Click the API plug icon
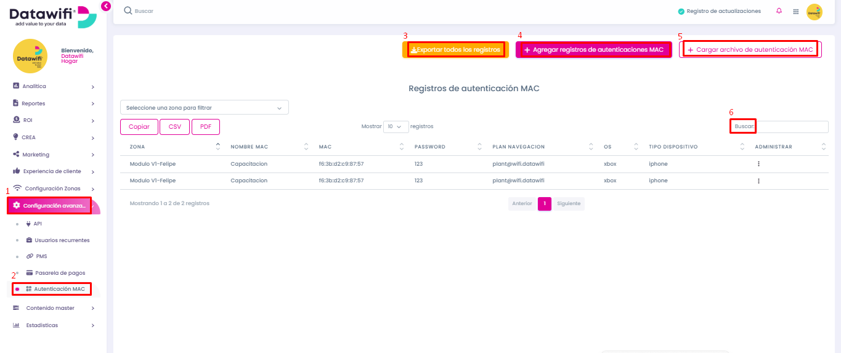 (x=29, y=224)
